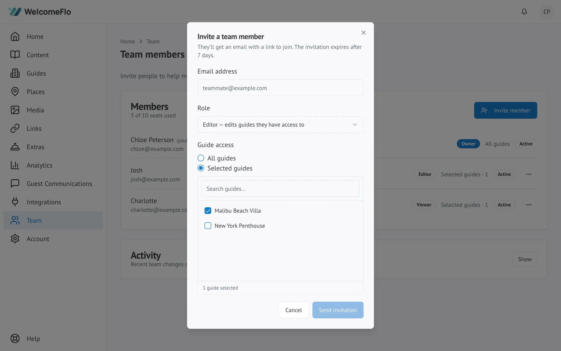
Task: Click the Viewer role badge for Charlotte
Action: 424,205
